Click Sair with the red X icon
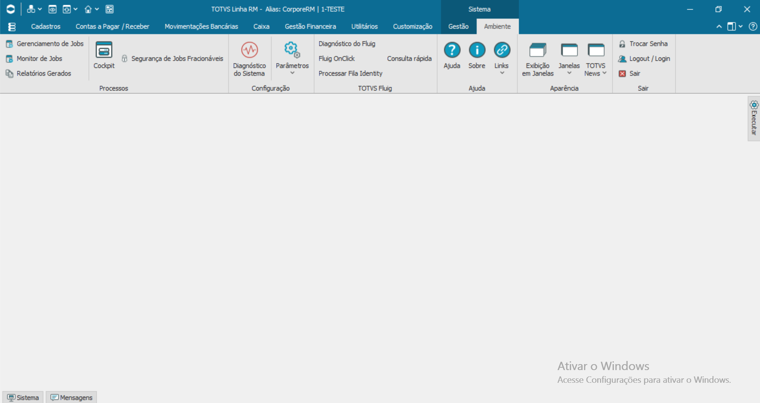Image resolution: width=760 pixels, height=403 pixels. point(629,73)
